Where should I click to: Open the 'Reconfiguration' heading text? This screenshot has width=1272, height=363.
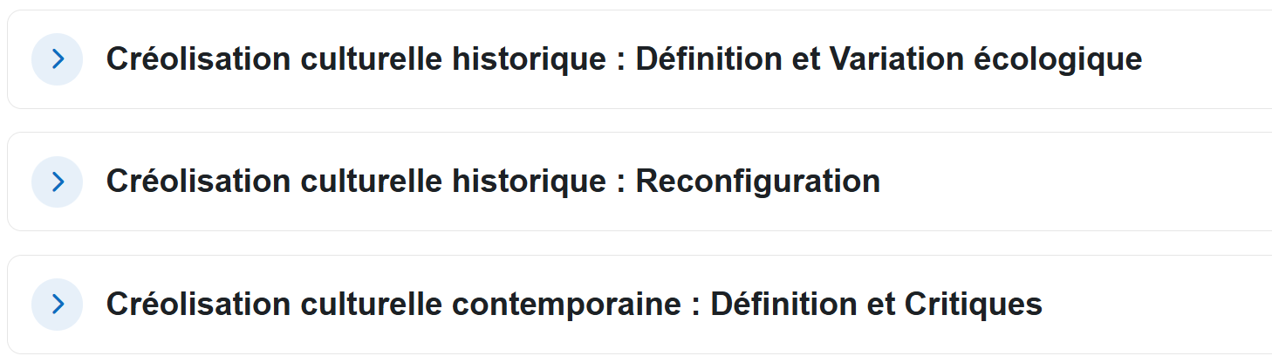(757, 181)
